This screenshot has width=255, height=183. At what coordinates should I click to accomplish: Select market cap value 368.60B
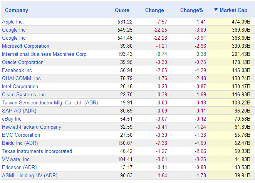pos(241,38)
